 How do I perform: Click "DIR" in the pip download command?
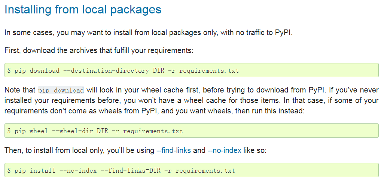click(158, 70)
